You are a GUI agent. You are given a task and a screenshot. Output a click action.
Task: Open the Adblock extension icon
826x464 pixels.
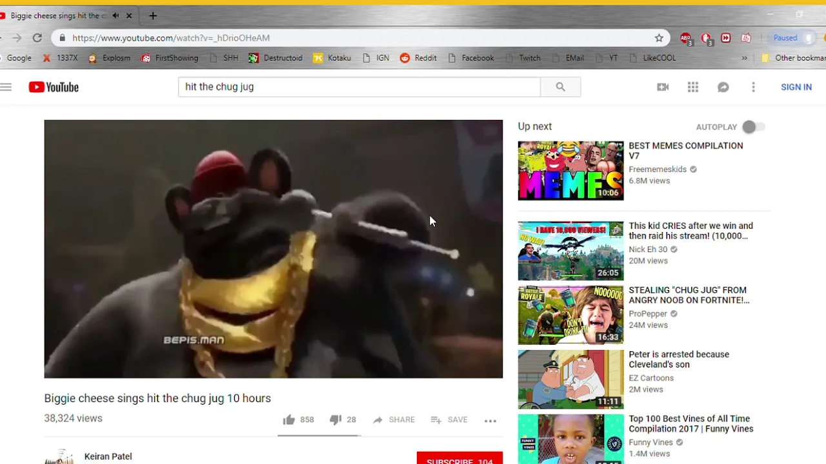pyautogui.click(x=686, y=39)
